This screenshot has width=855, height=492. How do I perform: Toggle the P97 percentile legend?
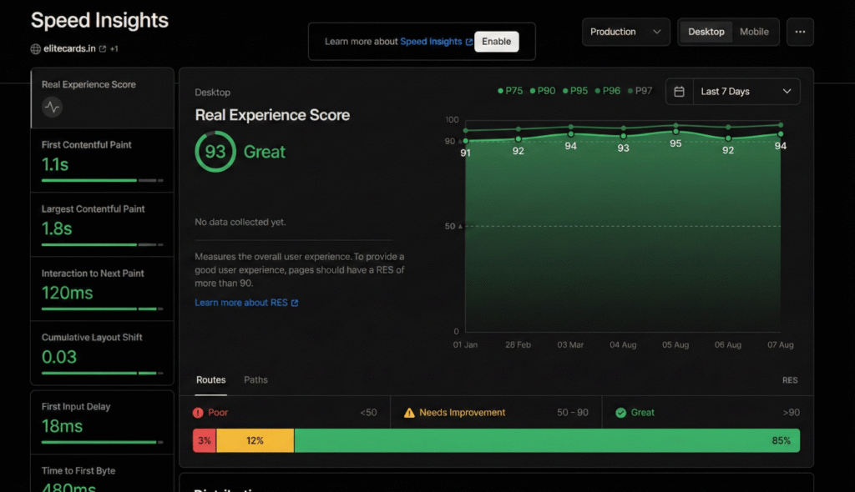pyautogui.click(x=640, y=91)
